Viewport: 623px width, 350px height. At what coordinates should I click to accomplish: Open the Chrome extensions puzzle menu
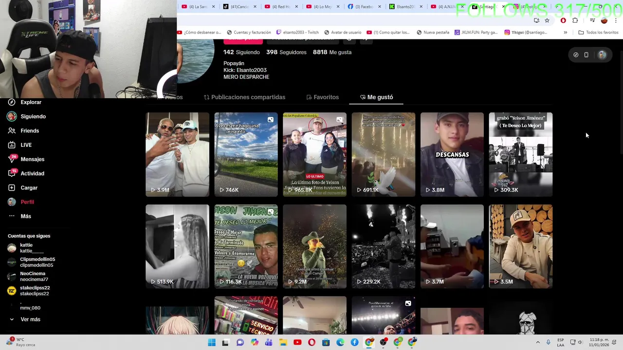(x=575, y=20)
